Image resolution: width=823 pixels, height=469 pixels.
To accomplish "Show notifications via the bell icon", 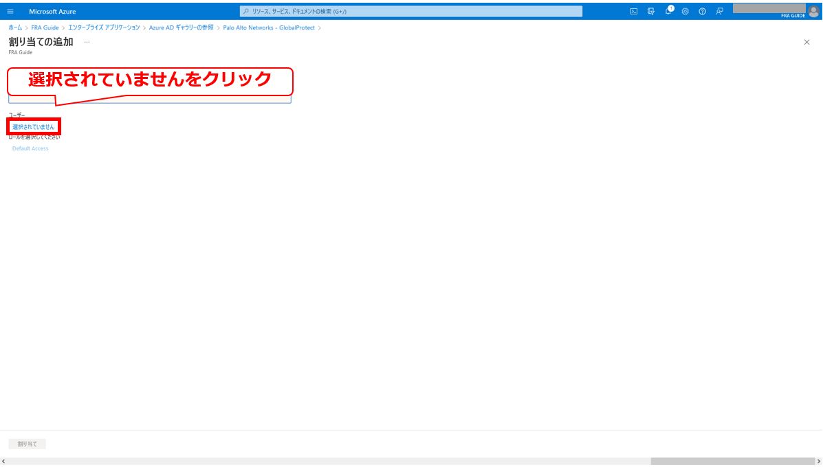I will click(668, 10).
